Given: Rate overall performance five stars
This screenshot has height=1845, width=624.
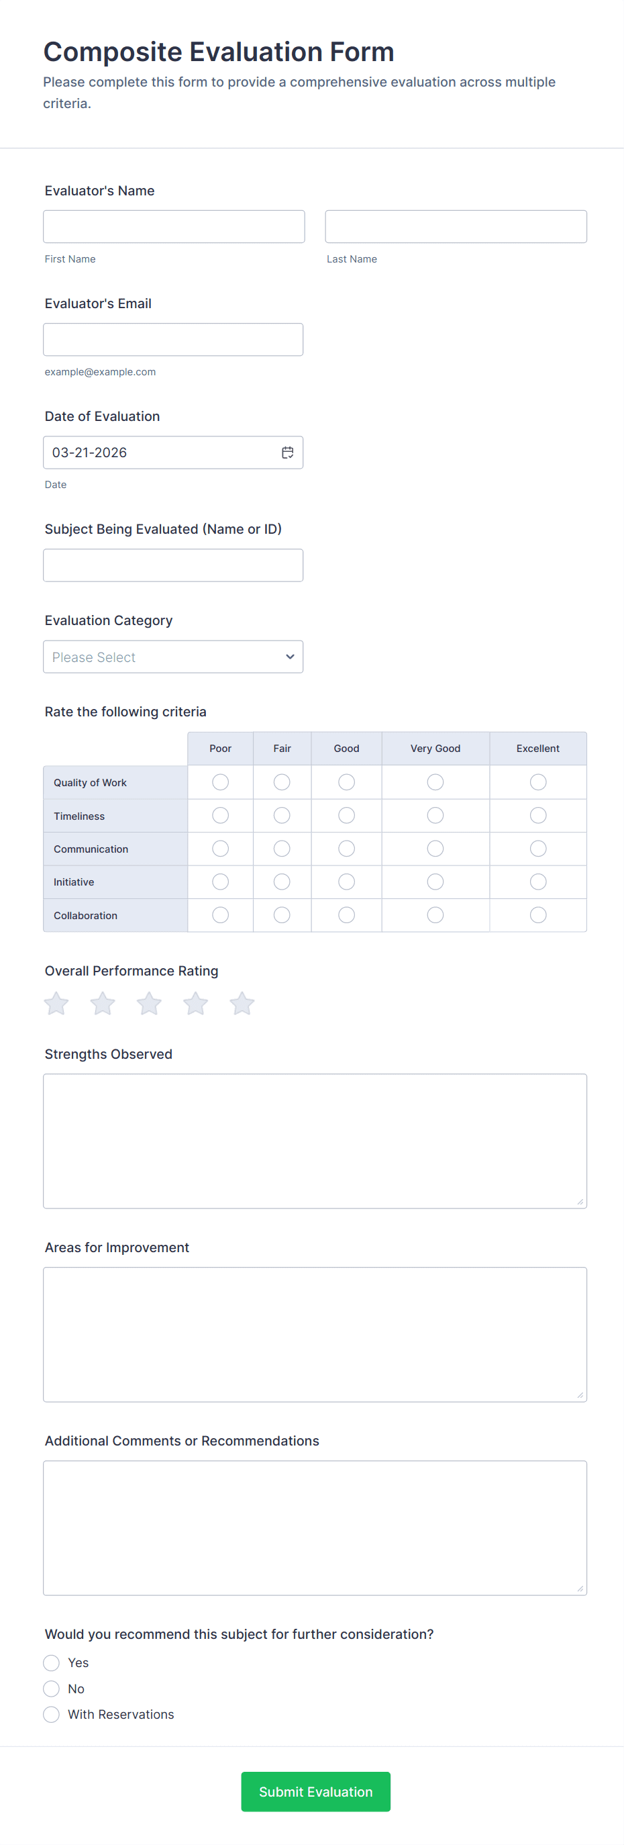Looking at the screenshot, I should pos(242,1004).
